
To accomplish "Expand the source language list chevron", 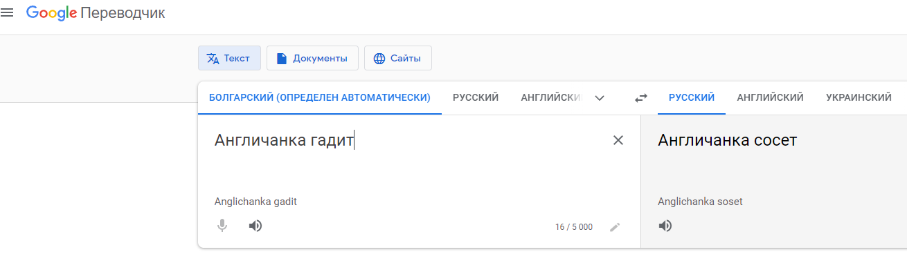I will point(600,98).
